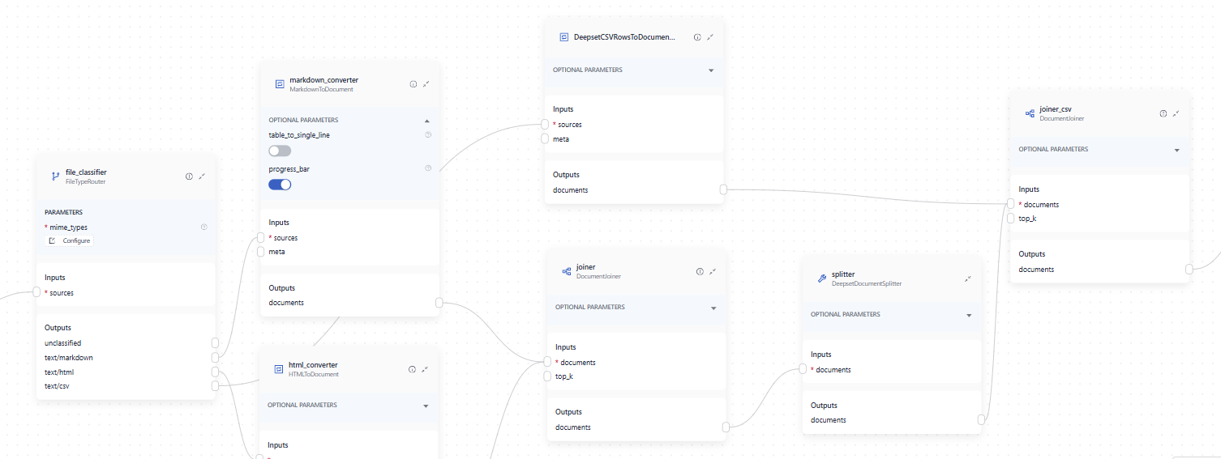The width and height of the screenshot is (1221, 459).
Task: Click expand icon on splitter node
Action: (x=968, y=279)
